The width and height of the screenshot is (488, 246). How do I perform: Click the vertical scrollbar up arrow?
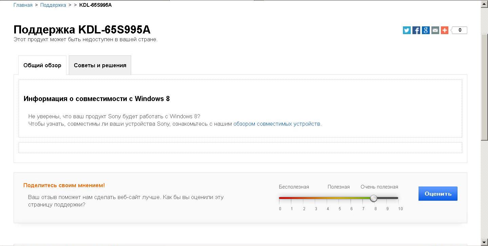click(484, 4)
